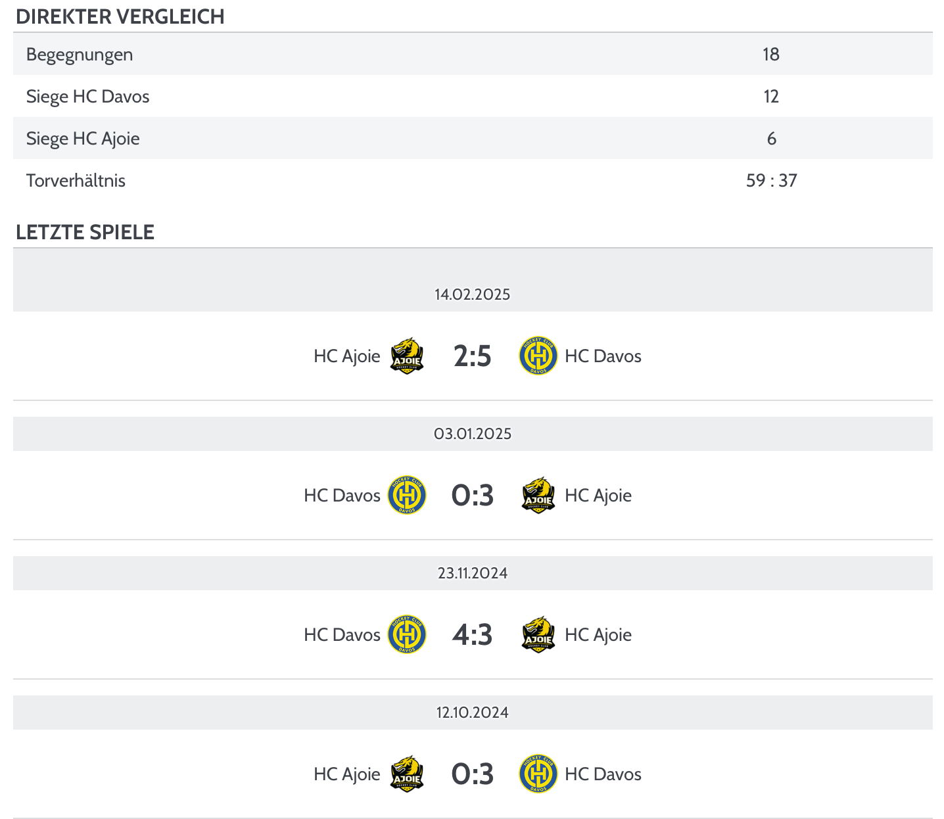This screenshot has width=944, height=819.
Task: Click the Begegnungen row showing 18
Action: pos(473,54)
